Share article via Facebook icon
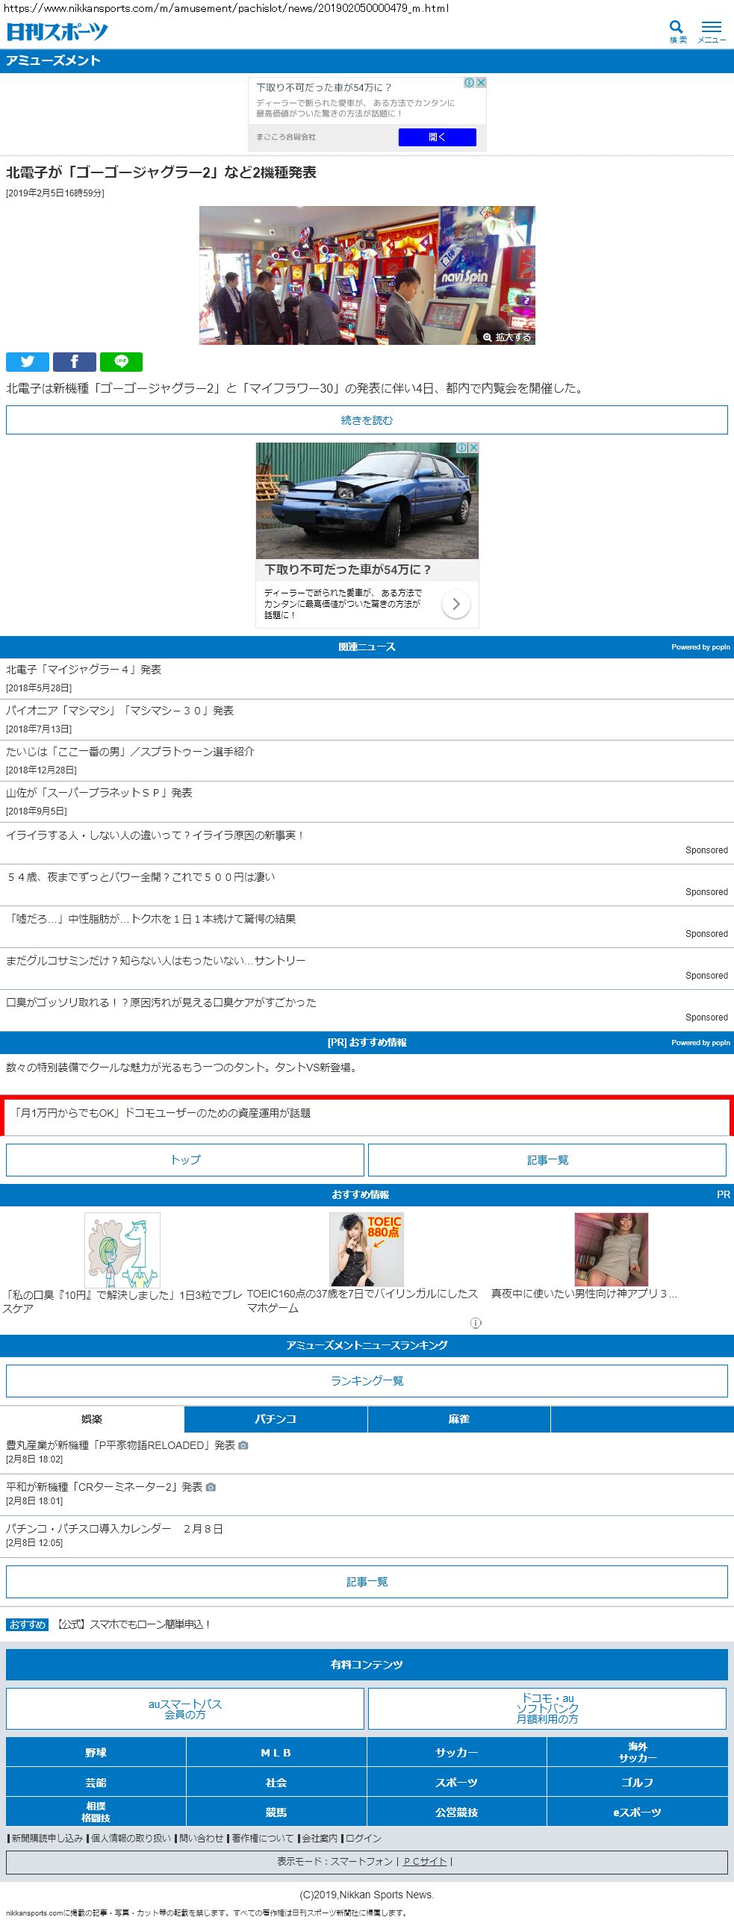The image size is (734, 1923). click(74, 362)
